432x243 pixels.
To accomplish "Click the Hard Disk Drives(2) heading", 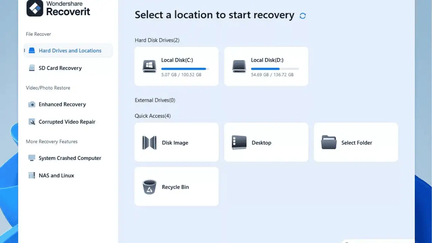I will (157, 40).
